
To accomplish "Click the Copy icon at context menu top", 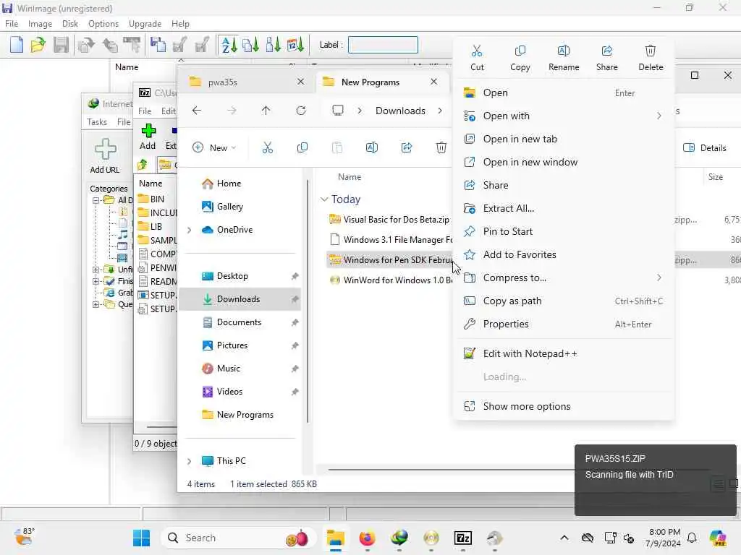I will [x=520, y=51].
